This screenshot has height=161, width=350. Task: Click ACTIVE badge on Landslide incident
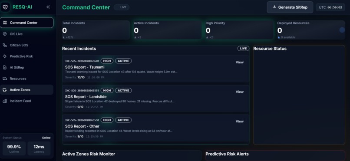point(123,91)
